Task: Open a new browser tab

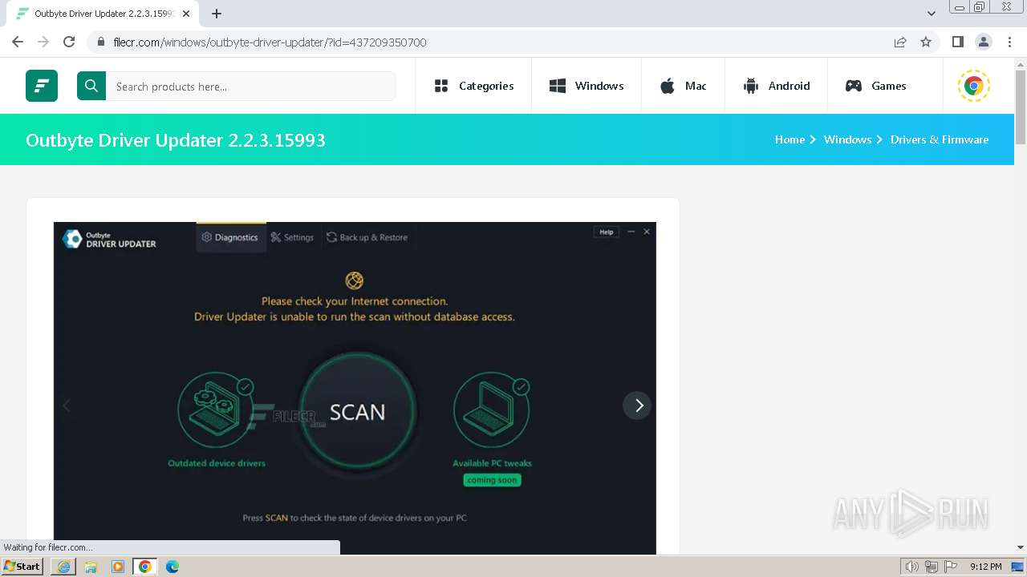Action: coord(217,14)
